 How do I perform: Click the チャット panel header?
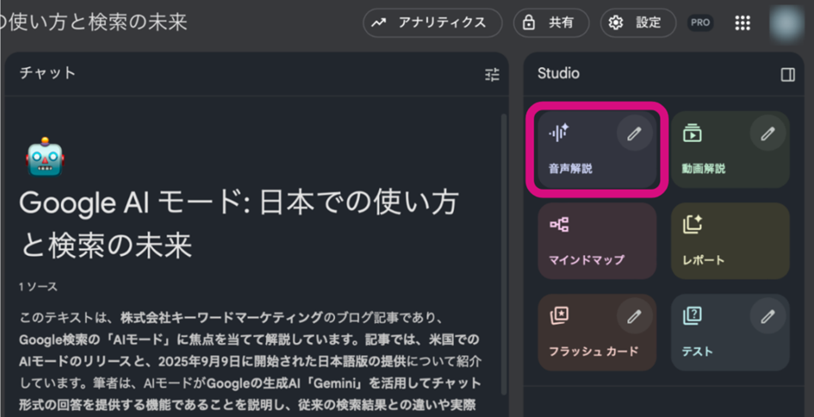click(x=48, y=73)
